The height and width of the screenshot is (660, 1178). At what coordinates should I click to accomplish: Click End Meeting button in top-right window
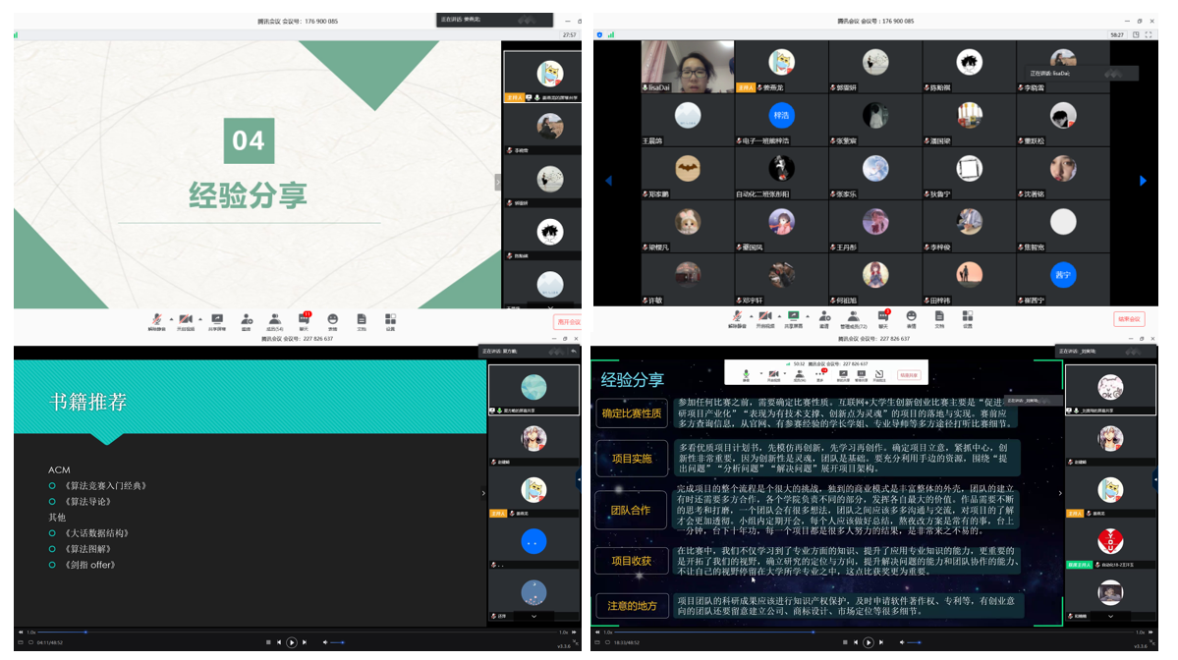pyautogui.click(x=1130, y=319)
